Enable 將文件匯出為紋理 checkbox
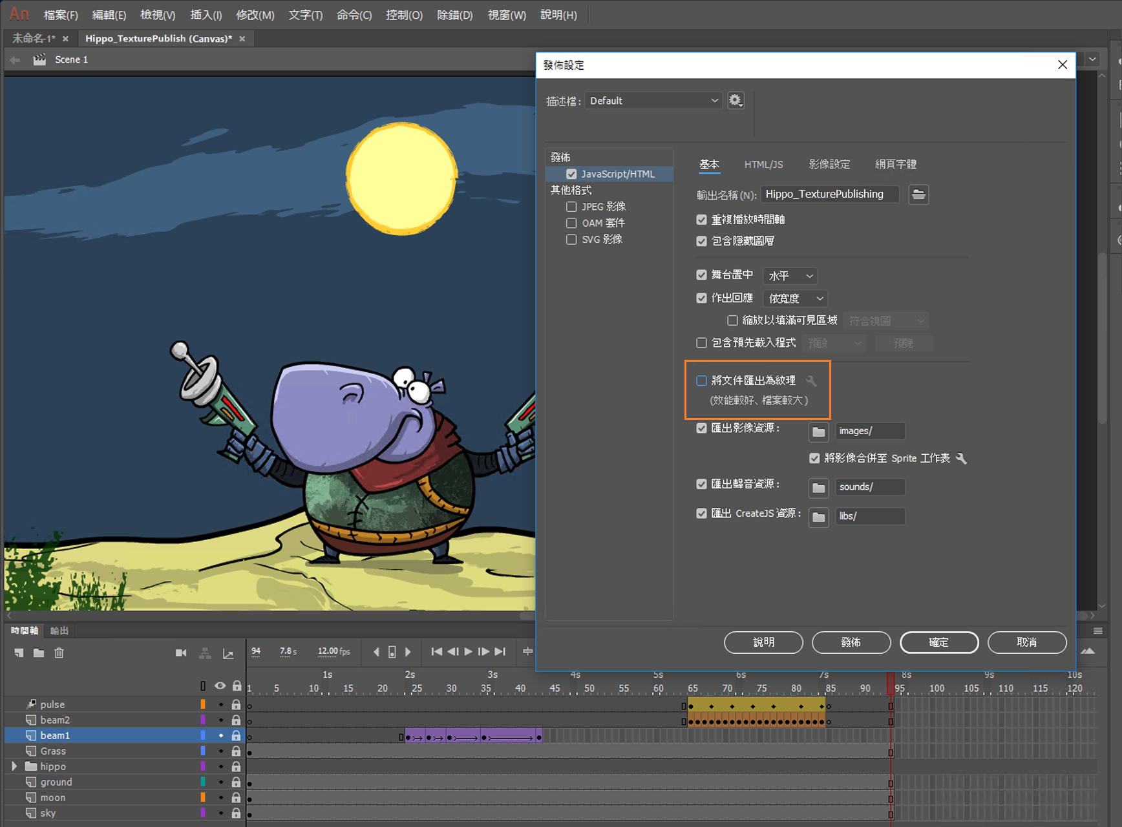The image size is (1122, 827). tap(701, 381)
